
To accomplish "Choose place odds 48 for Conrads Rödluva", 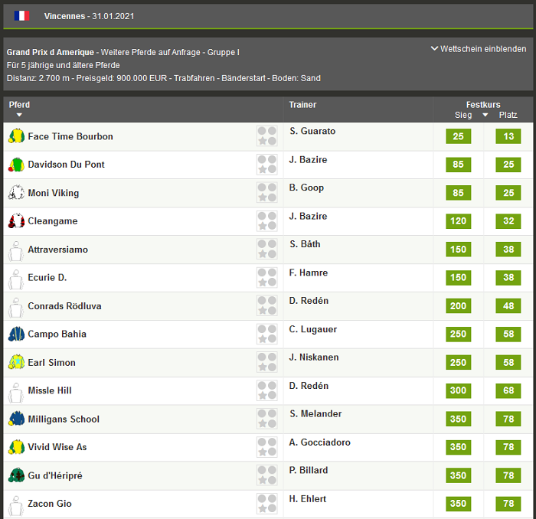I will [x=508, y=306].
